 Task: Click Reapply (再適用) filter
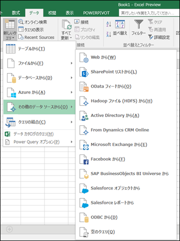[157, 29]
